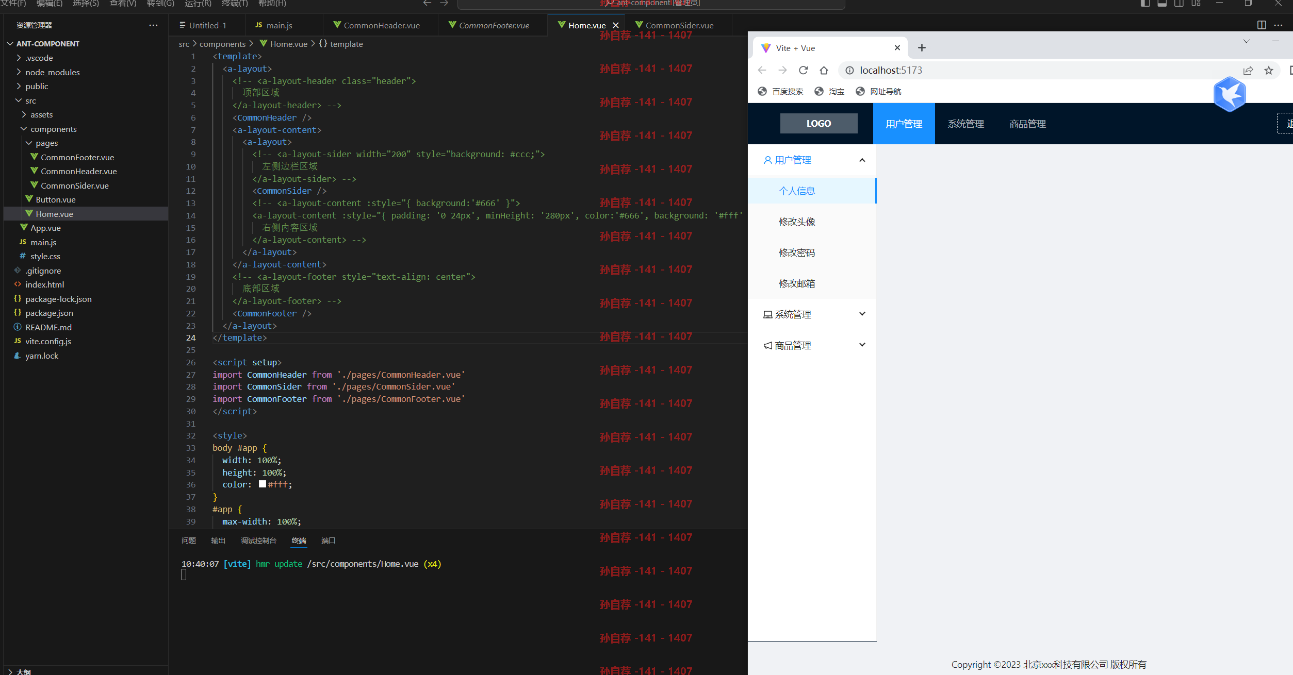Select 修改密码 menu item
Image resolution: width=1293 pixels, height=675 pixels.
point(812,252)
